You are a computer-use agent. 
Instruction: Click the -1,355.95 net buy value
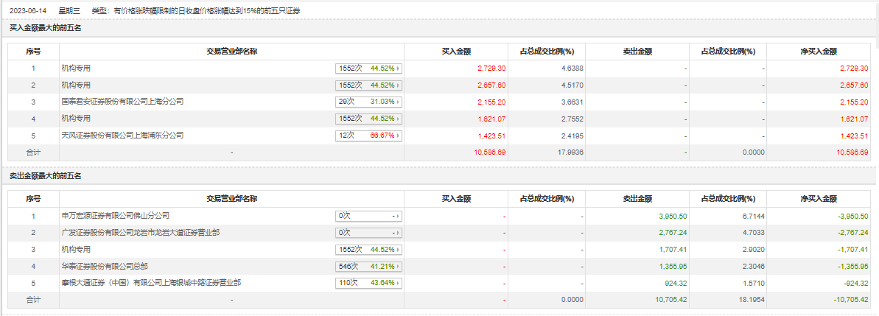[x=852, y=266]
